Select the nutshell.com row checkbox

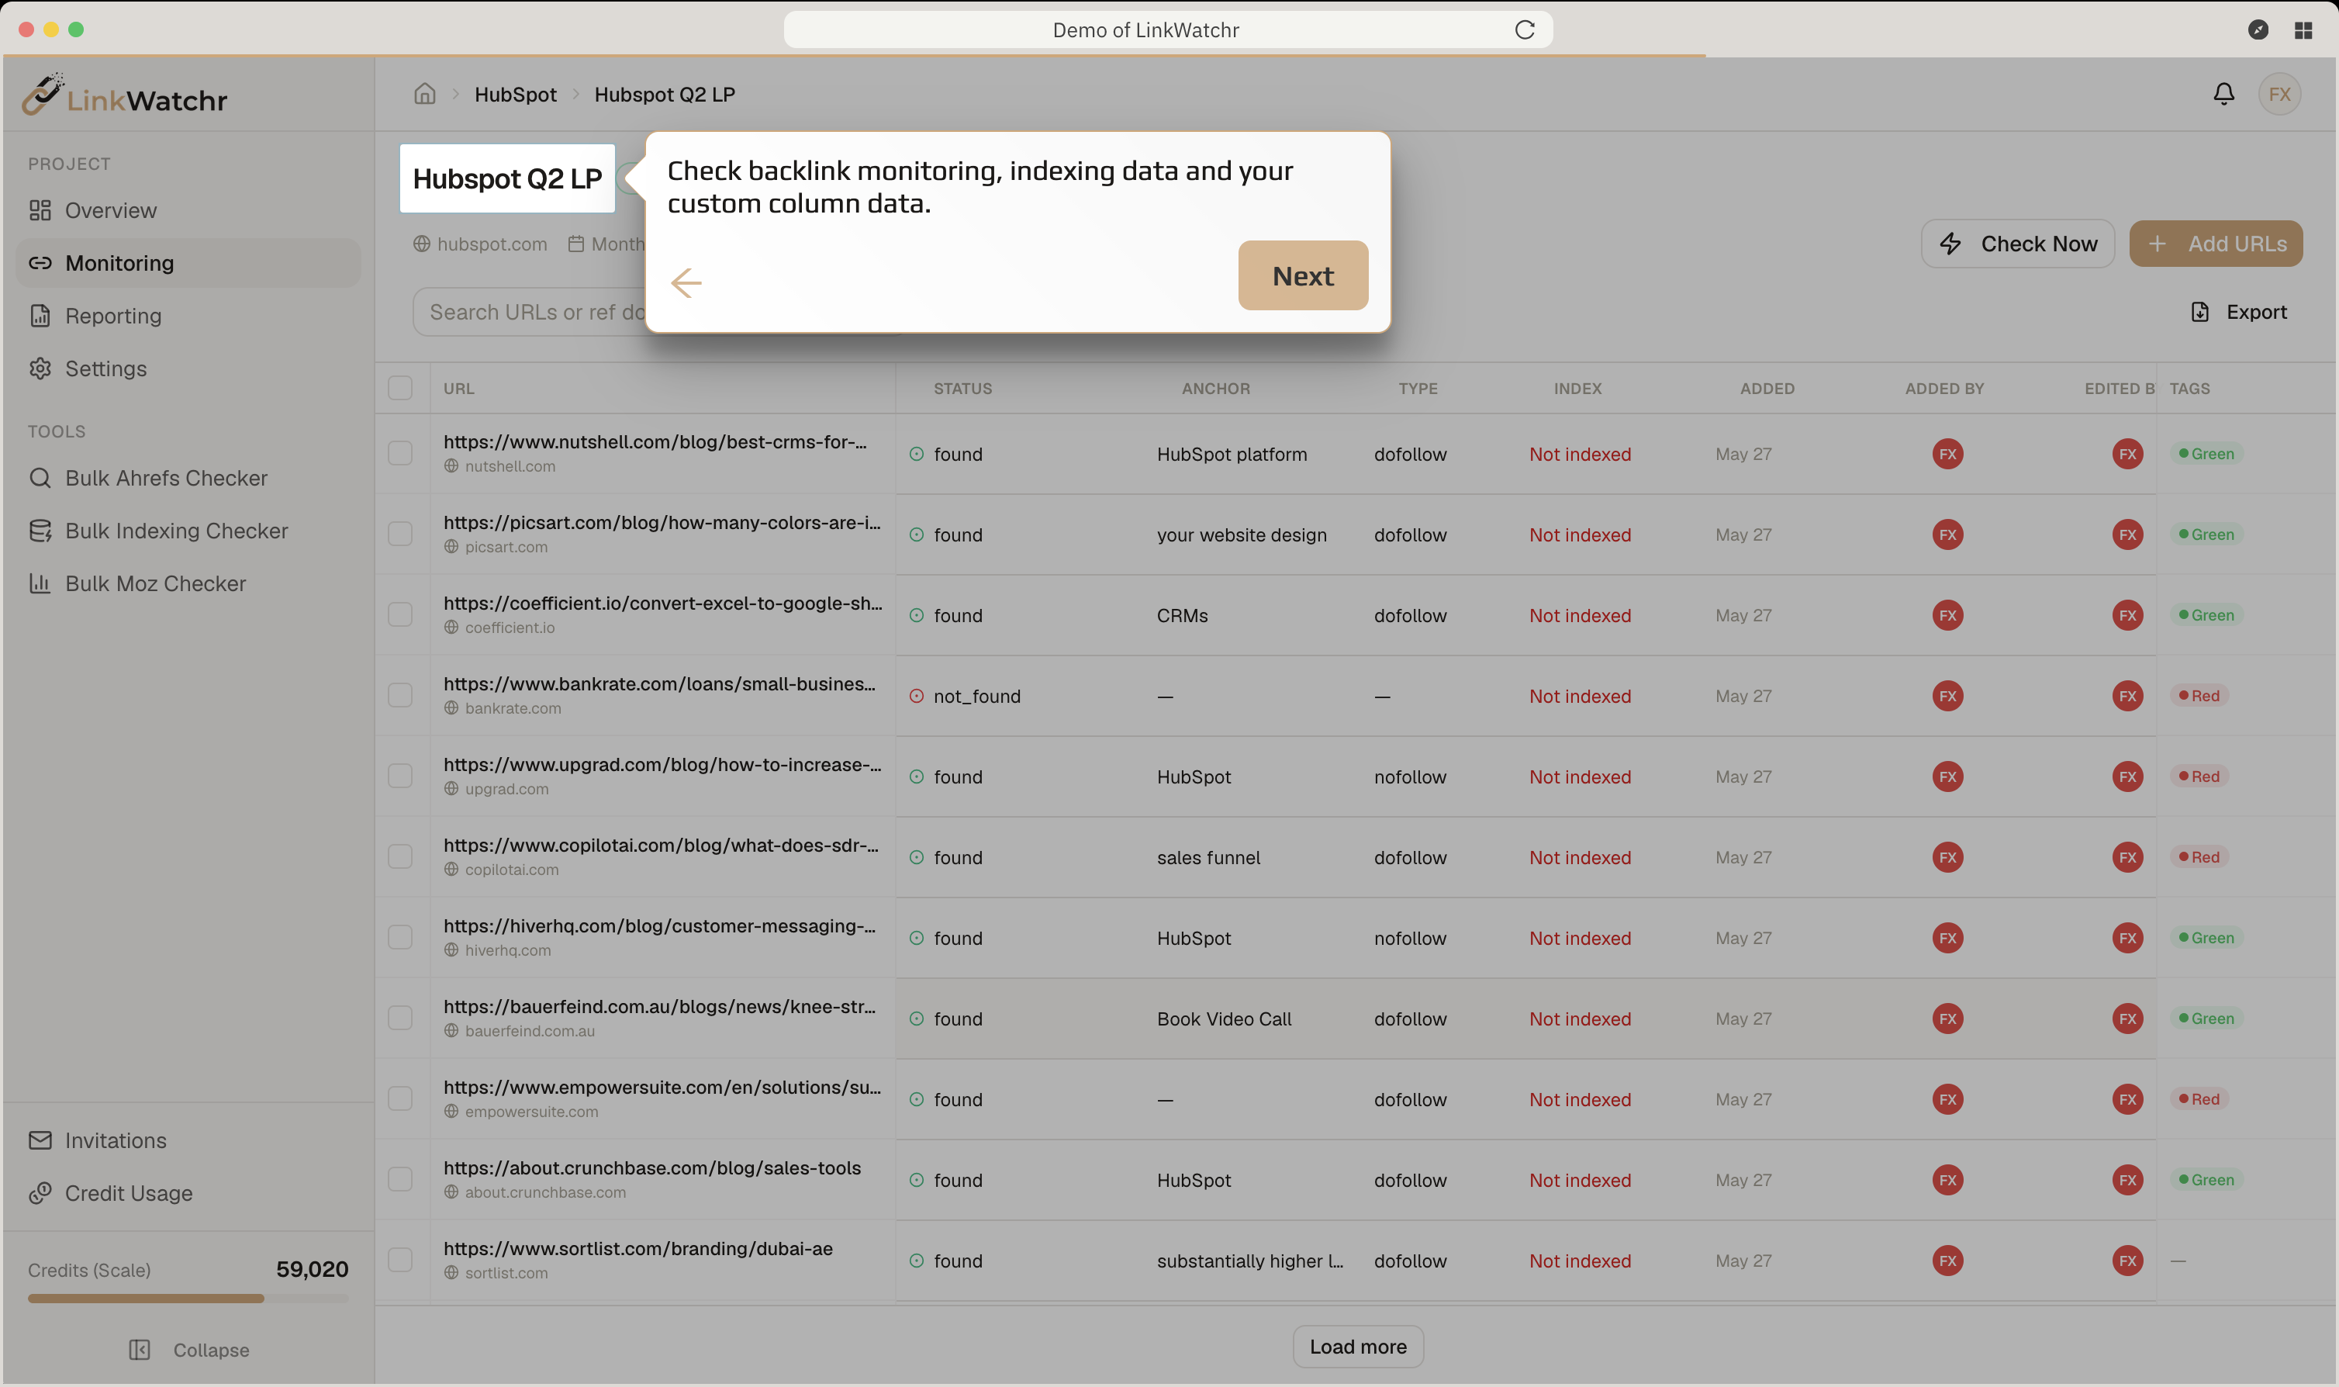pos(400,453)
